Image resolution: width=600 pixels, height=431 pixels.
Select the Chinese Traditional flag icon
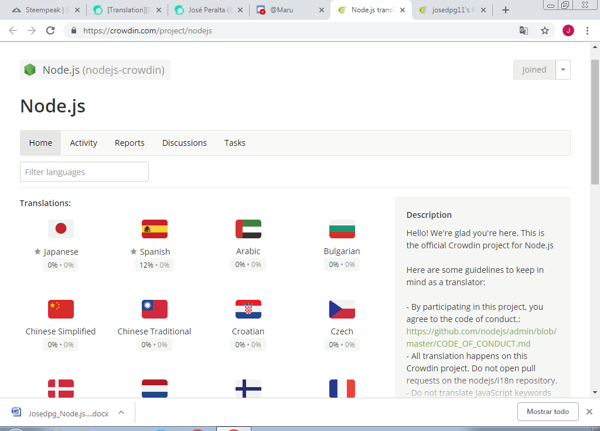[155, 309]
